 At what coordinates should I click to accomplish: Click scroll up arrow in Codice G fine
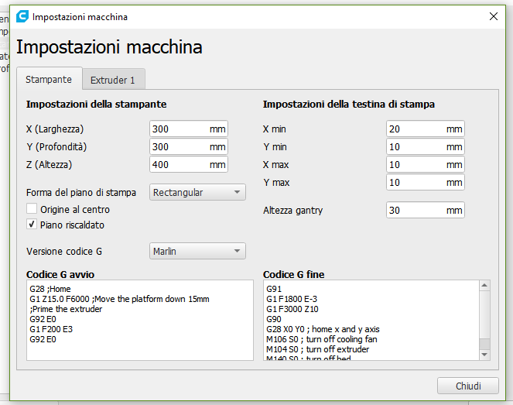pos(484,286)
